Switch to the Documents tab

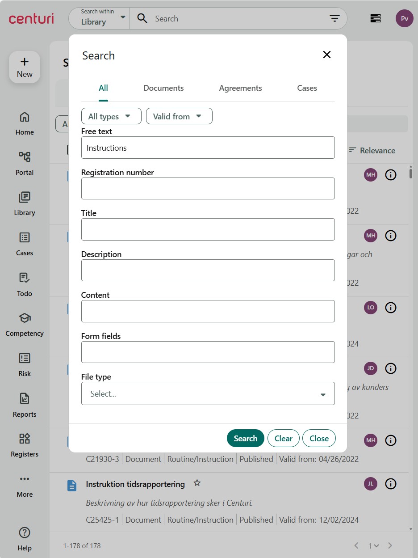coord(163,88)
